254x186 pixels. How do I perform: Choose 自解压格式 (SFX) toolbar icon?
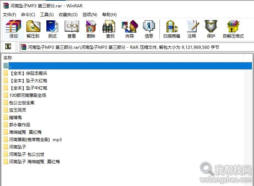tap(233, 29)
